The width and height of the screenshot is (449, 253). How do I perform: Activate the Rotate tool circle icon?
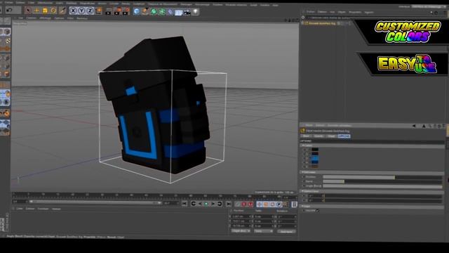[53, 11]
